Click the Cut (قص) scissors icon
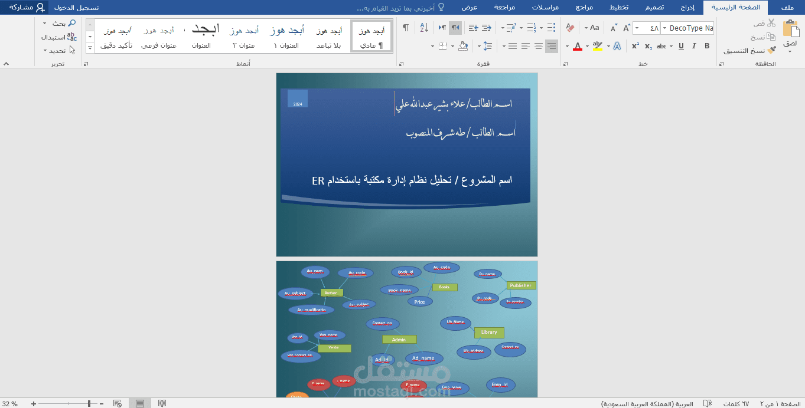This screenshot has width=805, height=408. tap(771, 23)
